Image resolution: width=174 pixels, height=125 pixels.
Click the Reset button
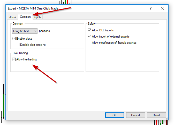pos(156,115)
